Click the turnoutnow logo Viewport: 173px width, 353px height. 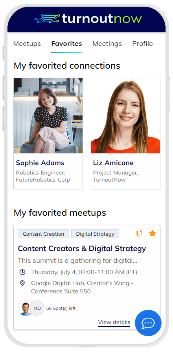[x=88, y=19]
